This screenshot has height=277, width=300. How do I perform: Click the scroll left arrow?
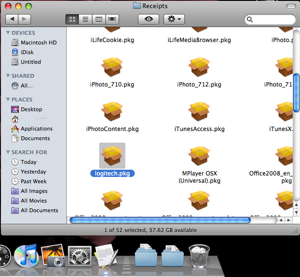(x=281, y=220)
